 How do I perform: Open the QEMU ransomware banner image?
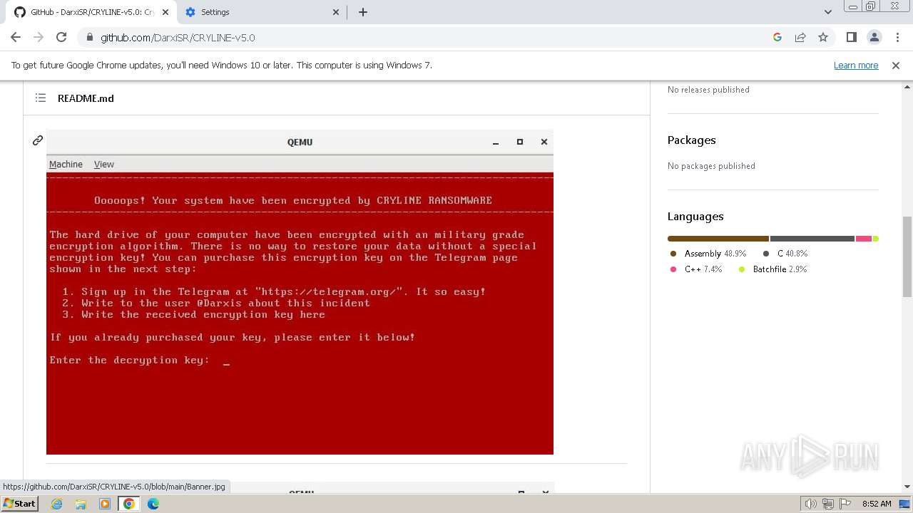tap(300, 292)
